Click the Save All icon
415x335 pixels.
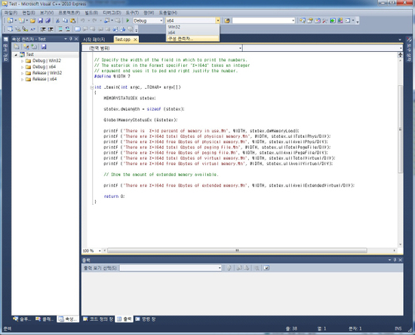click(48, 20)
